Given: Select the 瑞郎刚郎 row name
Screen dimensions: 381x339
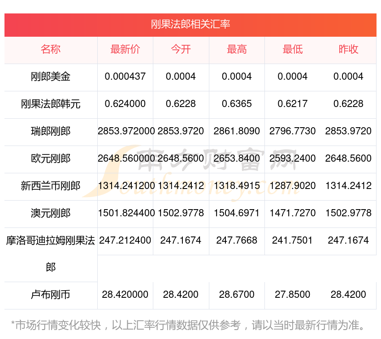Looking at the screenshot, I should [51, 131].
